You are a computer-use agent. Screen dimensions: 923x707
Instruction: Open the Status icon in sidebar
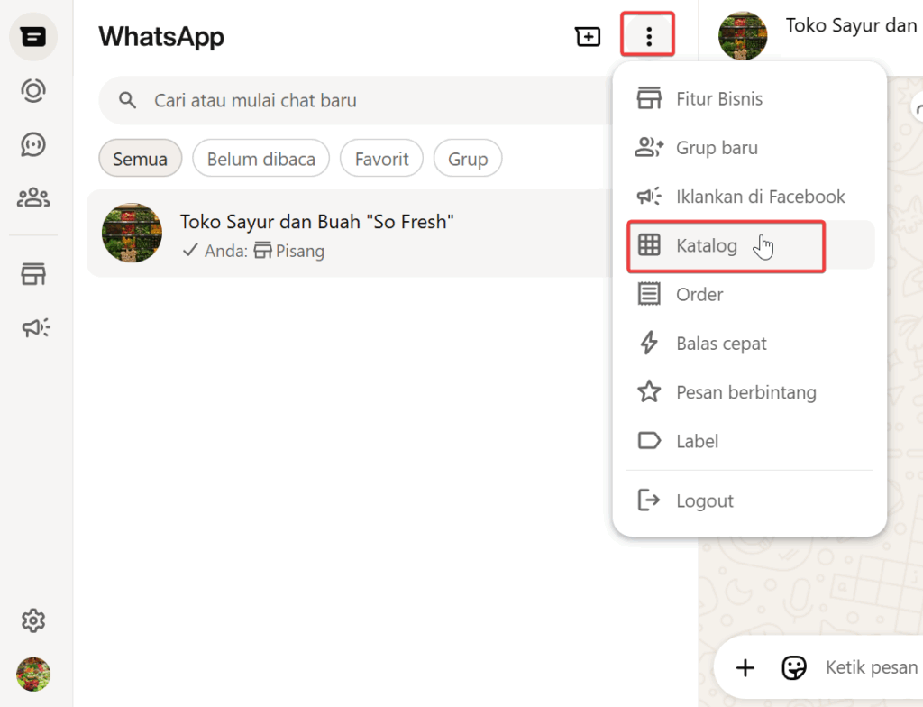pos(33,90)
